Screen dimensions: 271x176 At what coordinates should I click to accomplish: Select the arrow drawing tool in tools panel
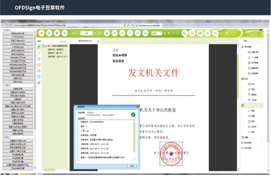(251, 132)
